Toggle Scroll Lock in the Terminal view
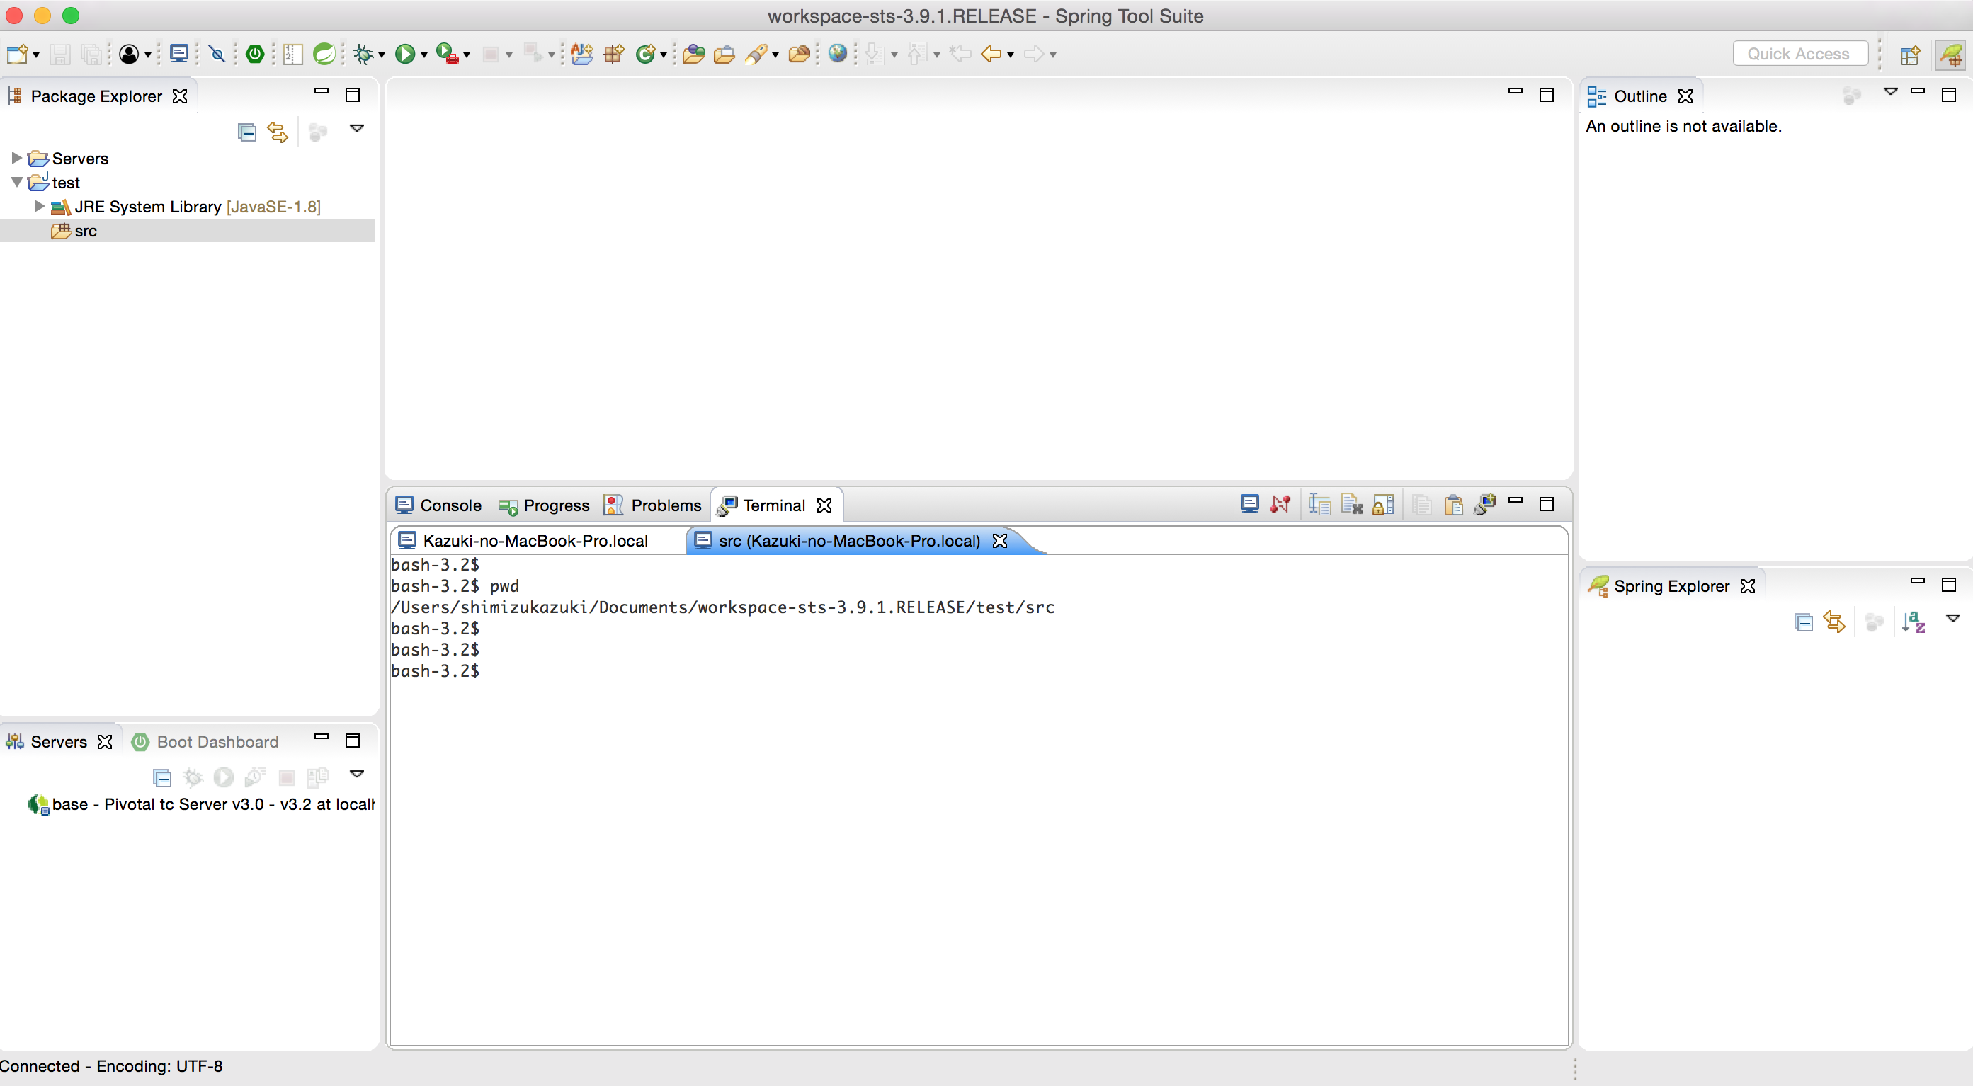Image resolution: width=1973 pixels, height=1086 pixels. (1319, 505)
